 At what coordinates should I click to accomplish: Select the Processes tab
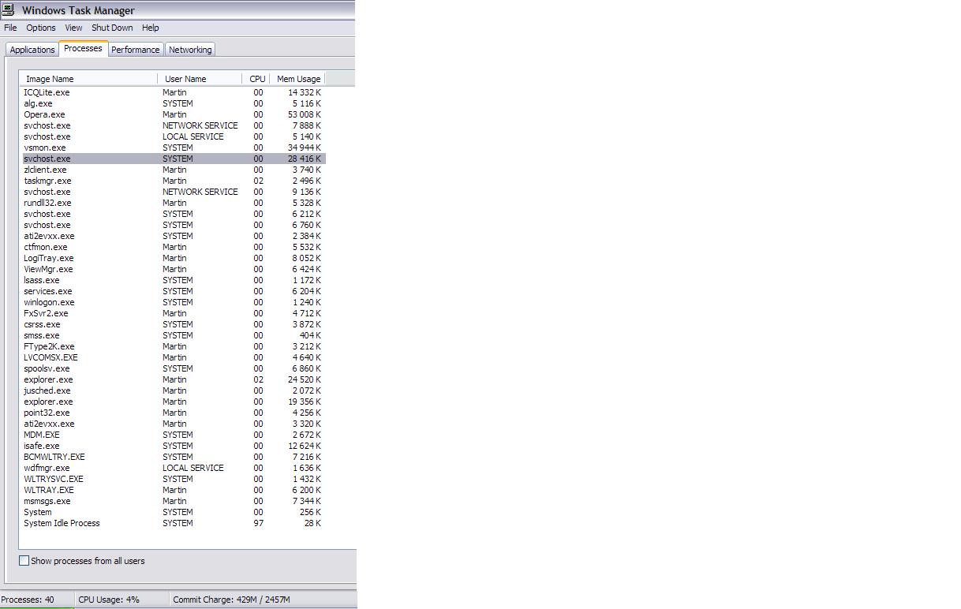[x=83, y=48]
